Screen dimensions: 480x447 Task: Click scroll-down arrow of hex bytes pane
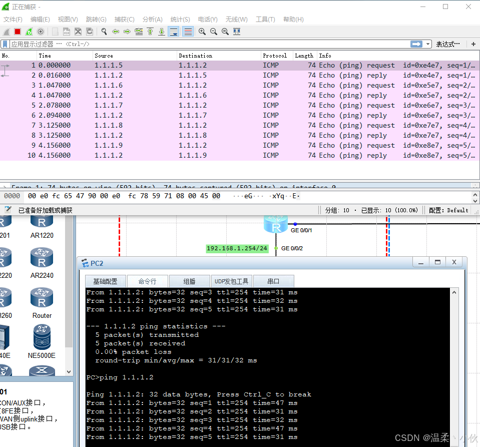(x=475, y=201)
